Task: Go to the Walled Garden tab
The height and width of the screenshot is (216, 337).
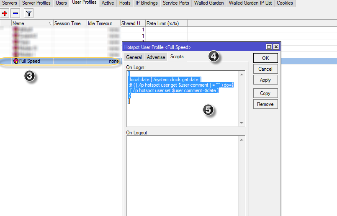Action: pyautogui.click(x=208, y=3)
